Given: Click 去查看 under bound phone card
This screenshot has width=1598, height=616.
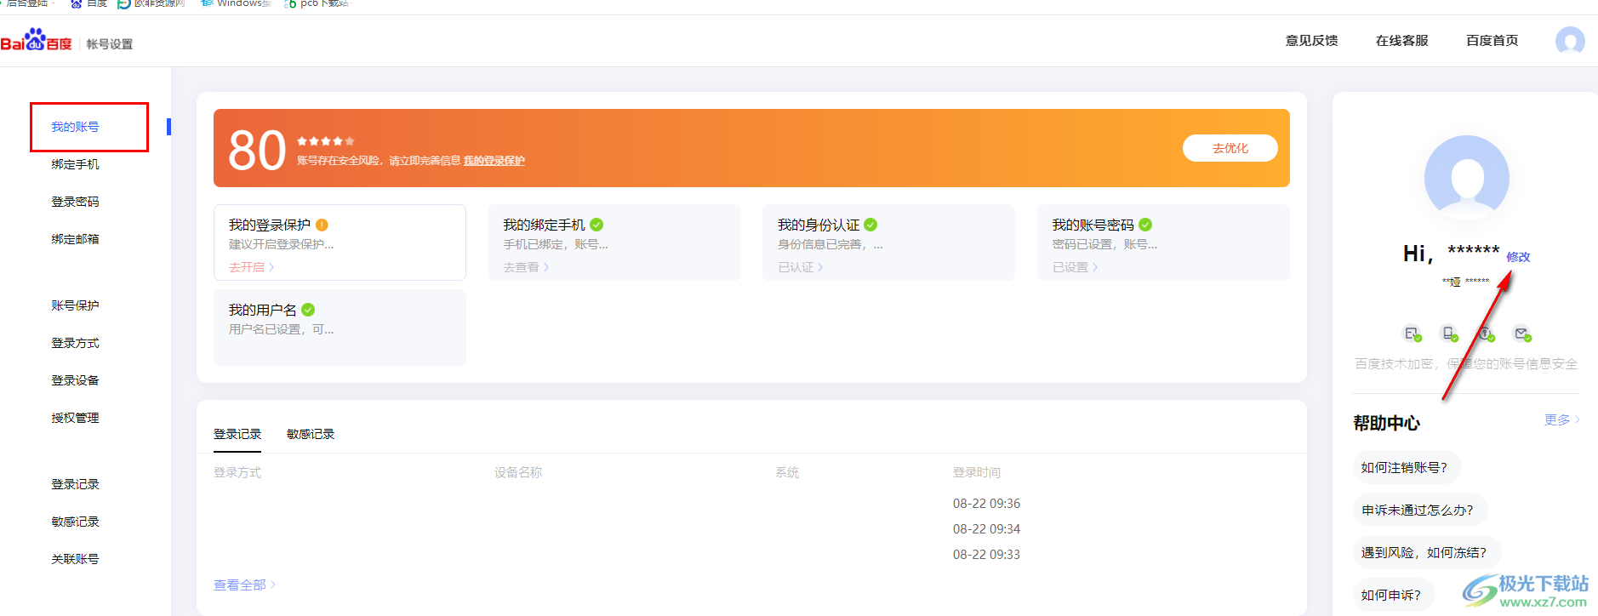Looking at the screenshot, I should (526, 267).
